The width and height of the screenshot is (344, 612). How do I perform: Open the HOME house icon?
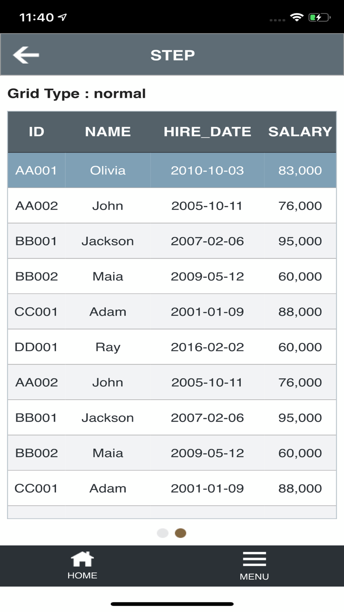pyautogui.click(x=82, y=559)
